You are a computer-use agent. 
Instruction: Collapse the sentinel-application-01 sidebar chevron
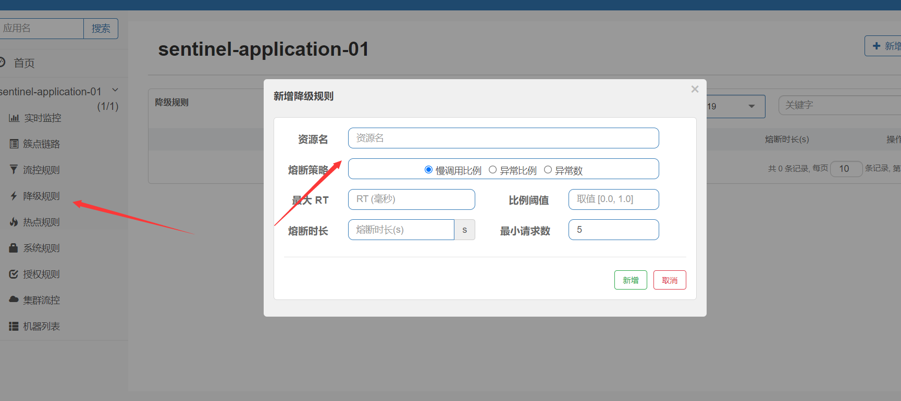[x=115, y=90]
